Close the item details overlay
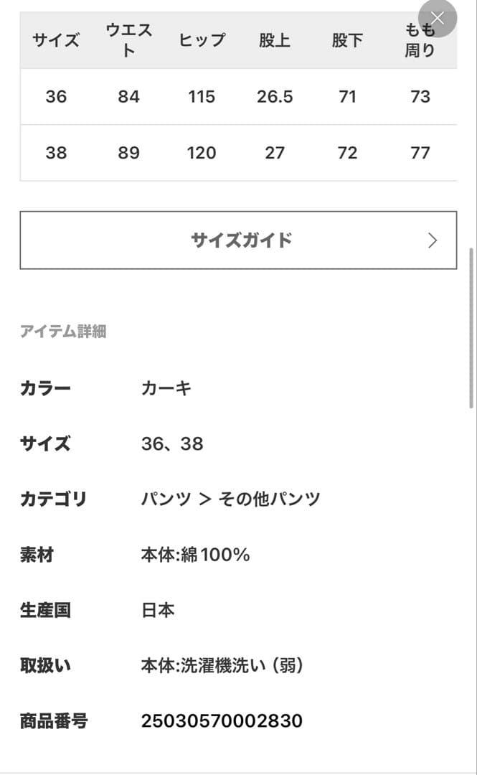 coord(437,19)
